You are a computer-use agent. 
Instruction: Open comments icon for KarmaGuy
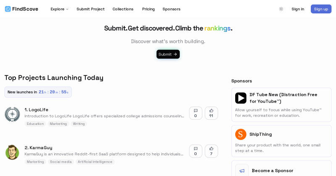pyautogui.click(x=195, y=151)
